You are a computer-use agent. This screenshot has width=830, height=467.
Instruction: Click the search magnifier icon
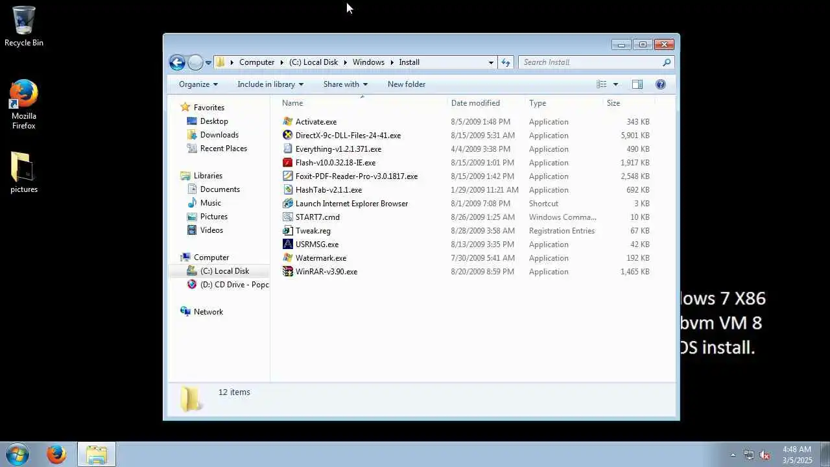(667, 62)
